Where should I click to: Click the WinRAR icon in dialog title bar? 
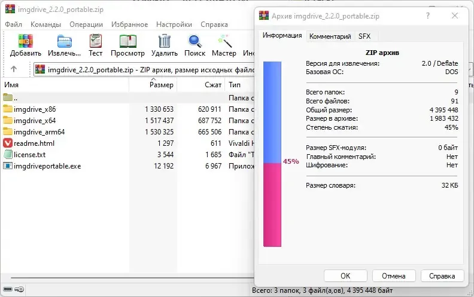263,16
